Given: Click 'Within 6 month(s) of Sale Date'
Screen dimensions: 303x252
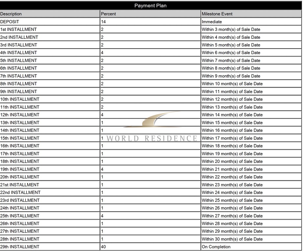Looking at the screenshot, I should [x=231, y=53].
